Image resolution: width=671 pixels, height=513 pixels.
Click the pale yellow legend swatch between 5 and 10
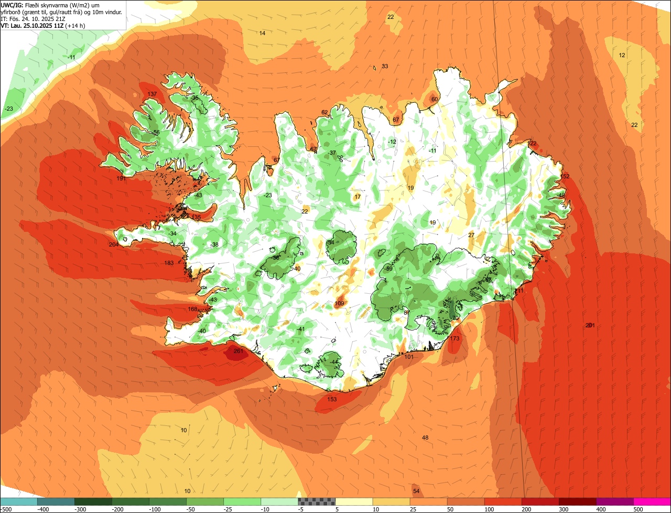click(354, 501)
